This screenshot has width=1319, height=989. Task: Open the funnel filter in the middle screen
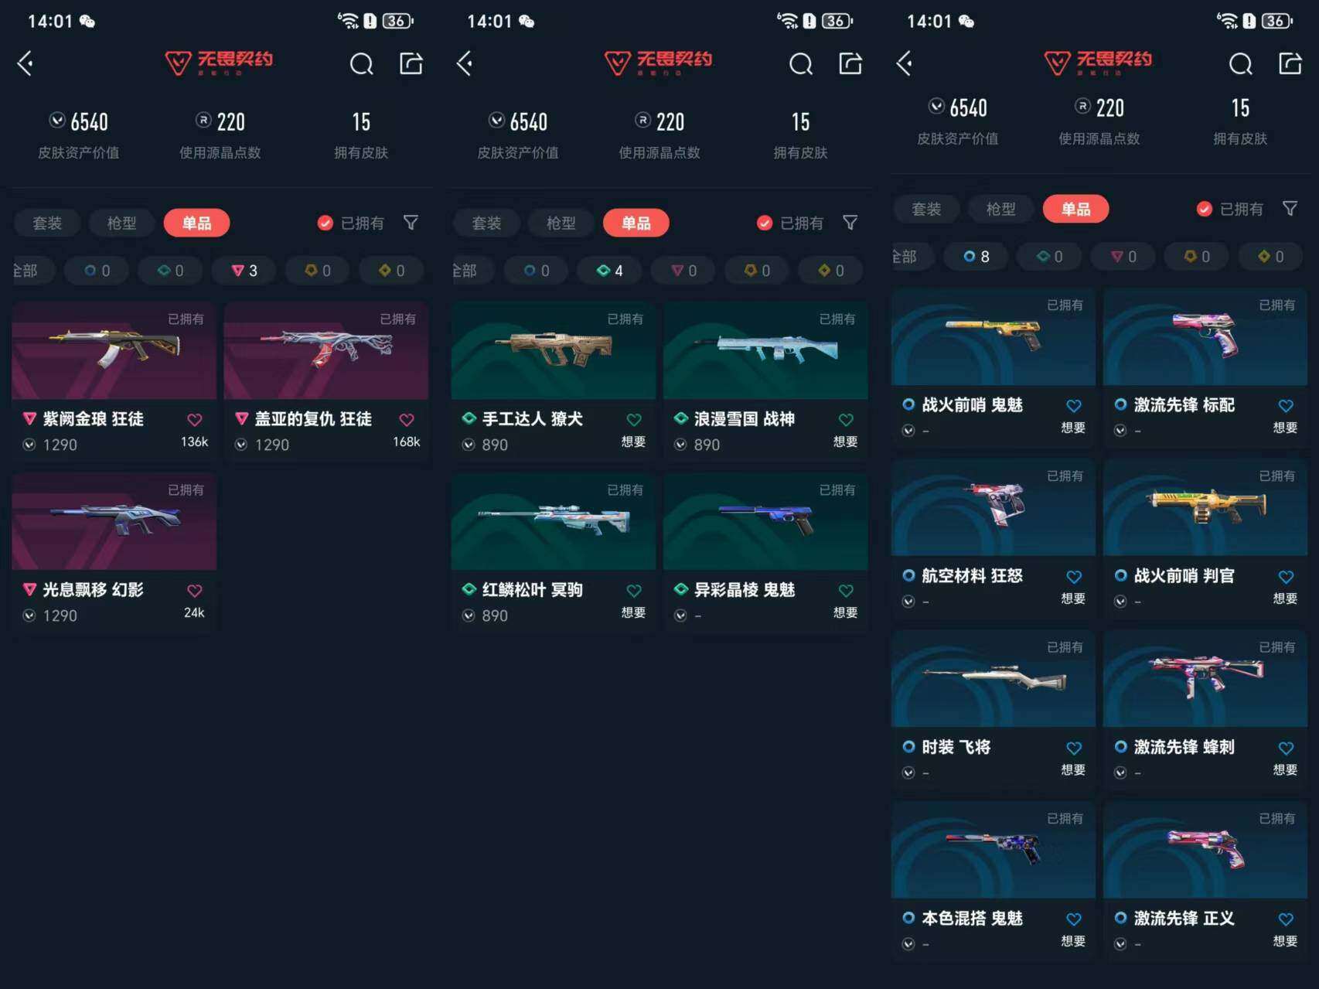click(x=850, y=223)
